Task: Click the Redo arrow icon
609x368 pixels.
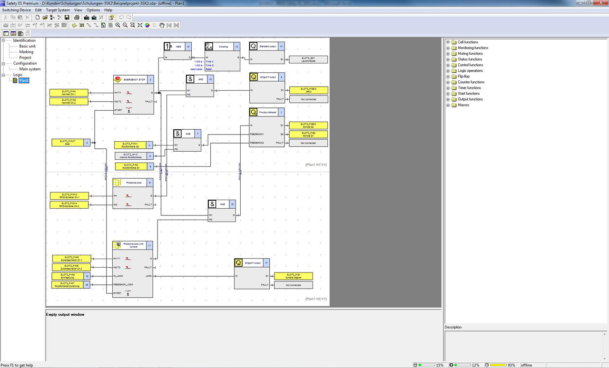Action: pos(128,17)
